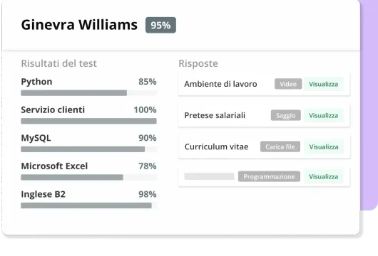Click the Video tag
Image resolution: width=378 pixels, height=256 pixels.
point(288,84)
